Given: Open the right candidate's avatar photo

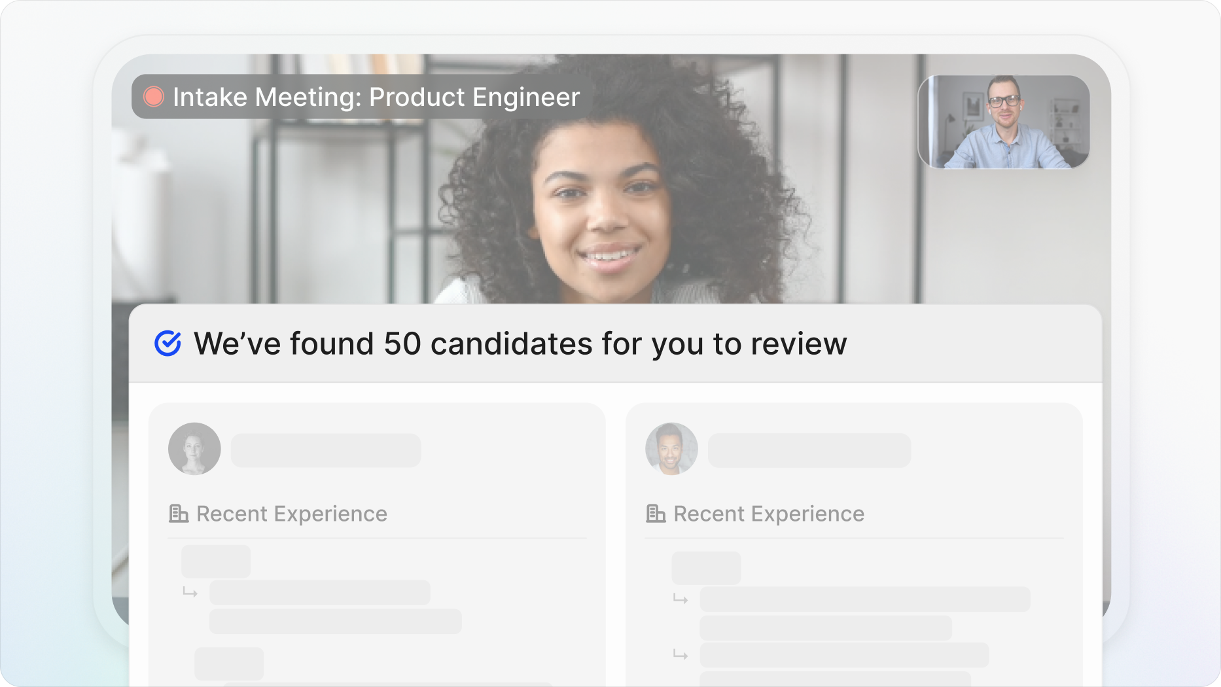Looking at the screenshot, I should (x=671, y=449).
